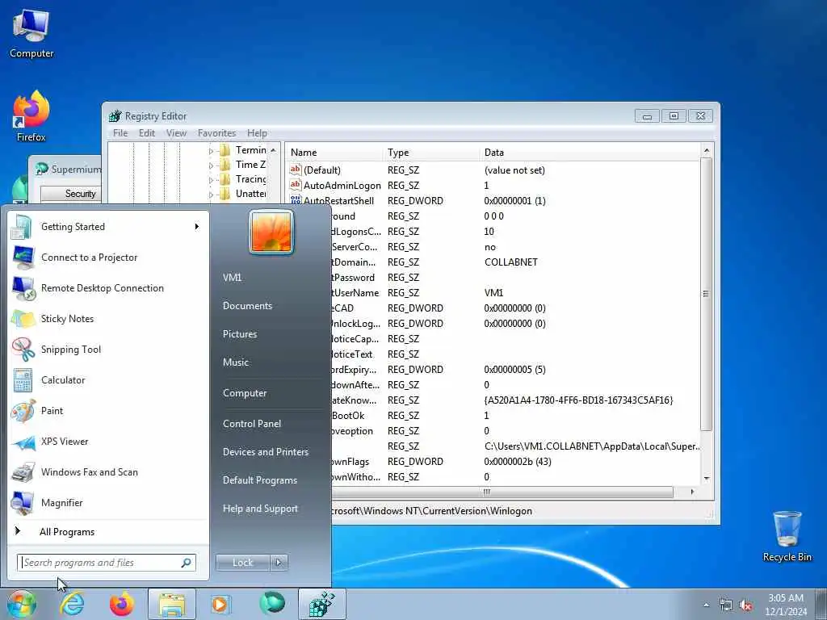Open Computer desktop icon

(31, 32)
